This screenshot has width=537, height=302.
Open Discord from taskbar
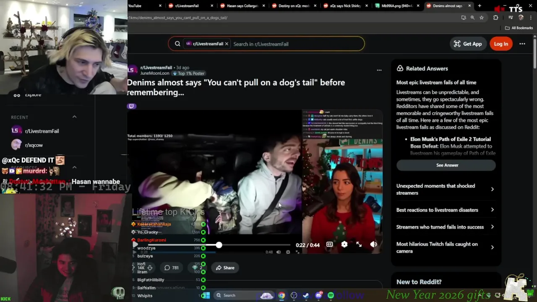click(318, 295)
